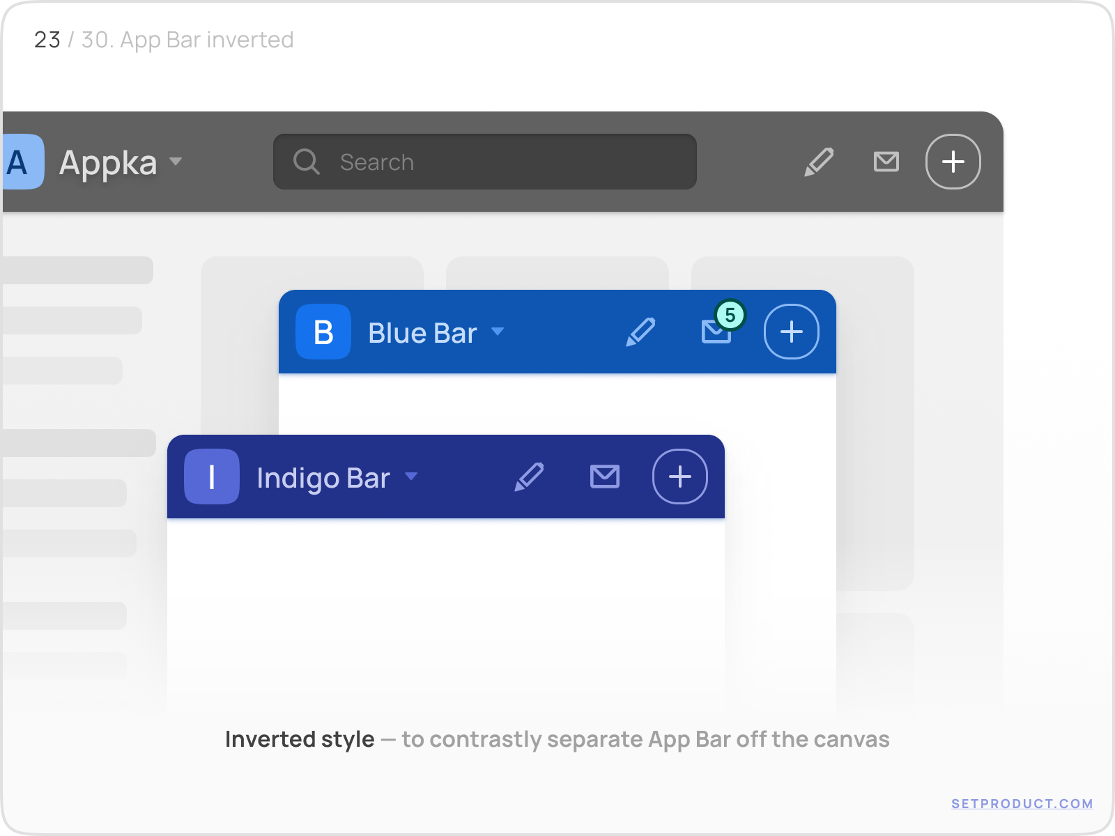Open the inbox icon showing 5 notifications

pyautogui.click(x=717, y=334)
